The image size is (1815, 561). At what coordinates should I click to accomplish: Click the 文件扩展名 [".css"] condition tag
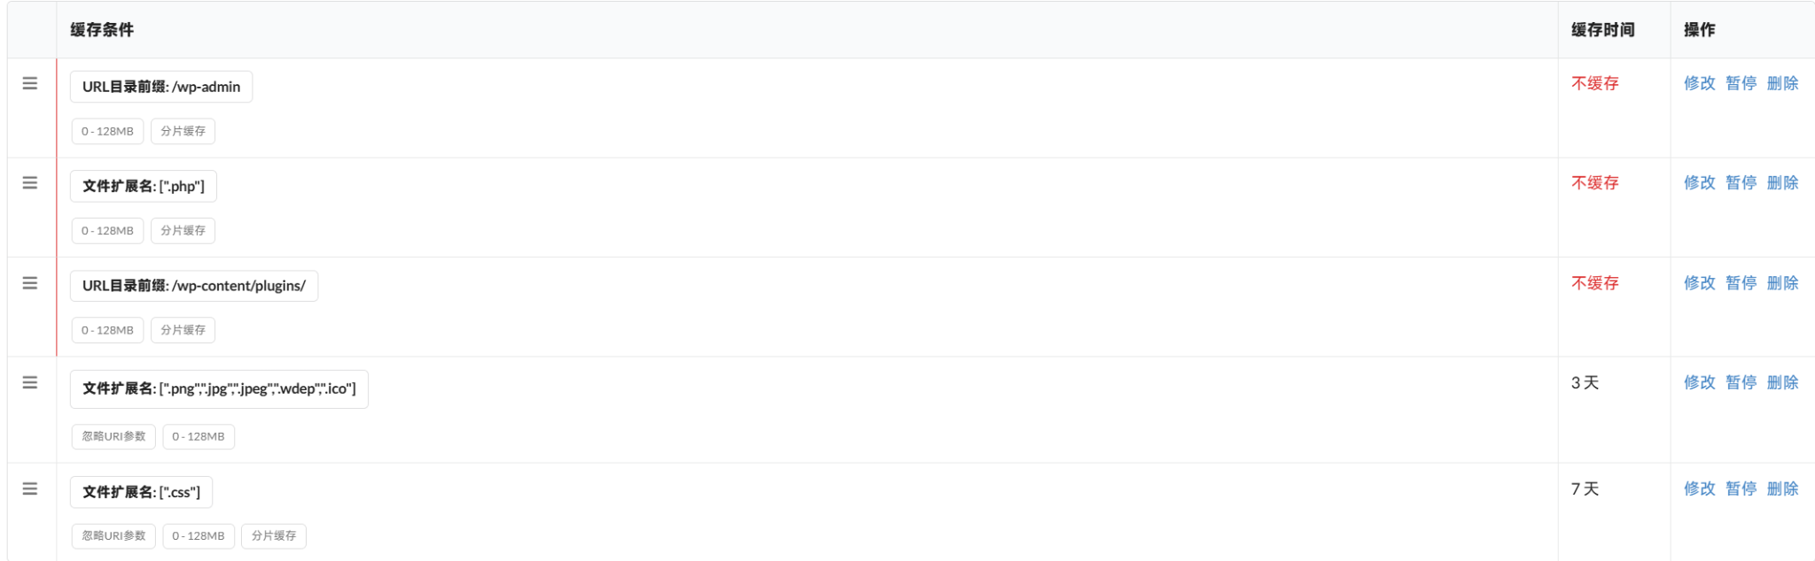(x=141, y=492)
